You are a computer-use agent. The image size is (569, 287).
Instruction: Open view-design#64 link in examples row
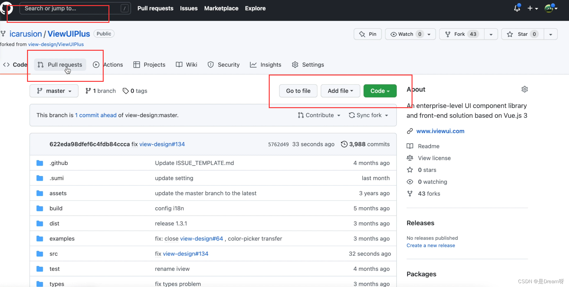(202, 238)
